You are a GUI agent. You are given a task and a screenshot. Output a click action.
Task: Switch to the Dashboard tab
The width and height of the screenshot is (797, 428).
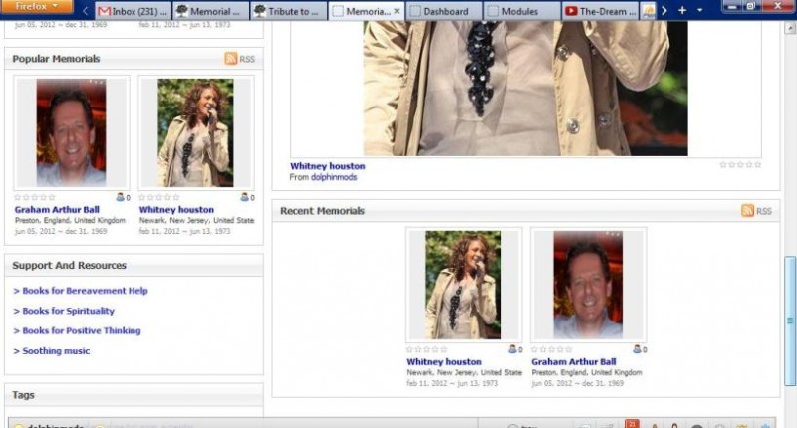tap(444, 11)
